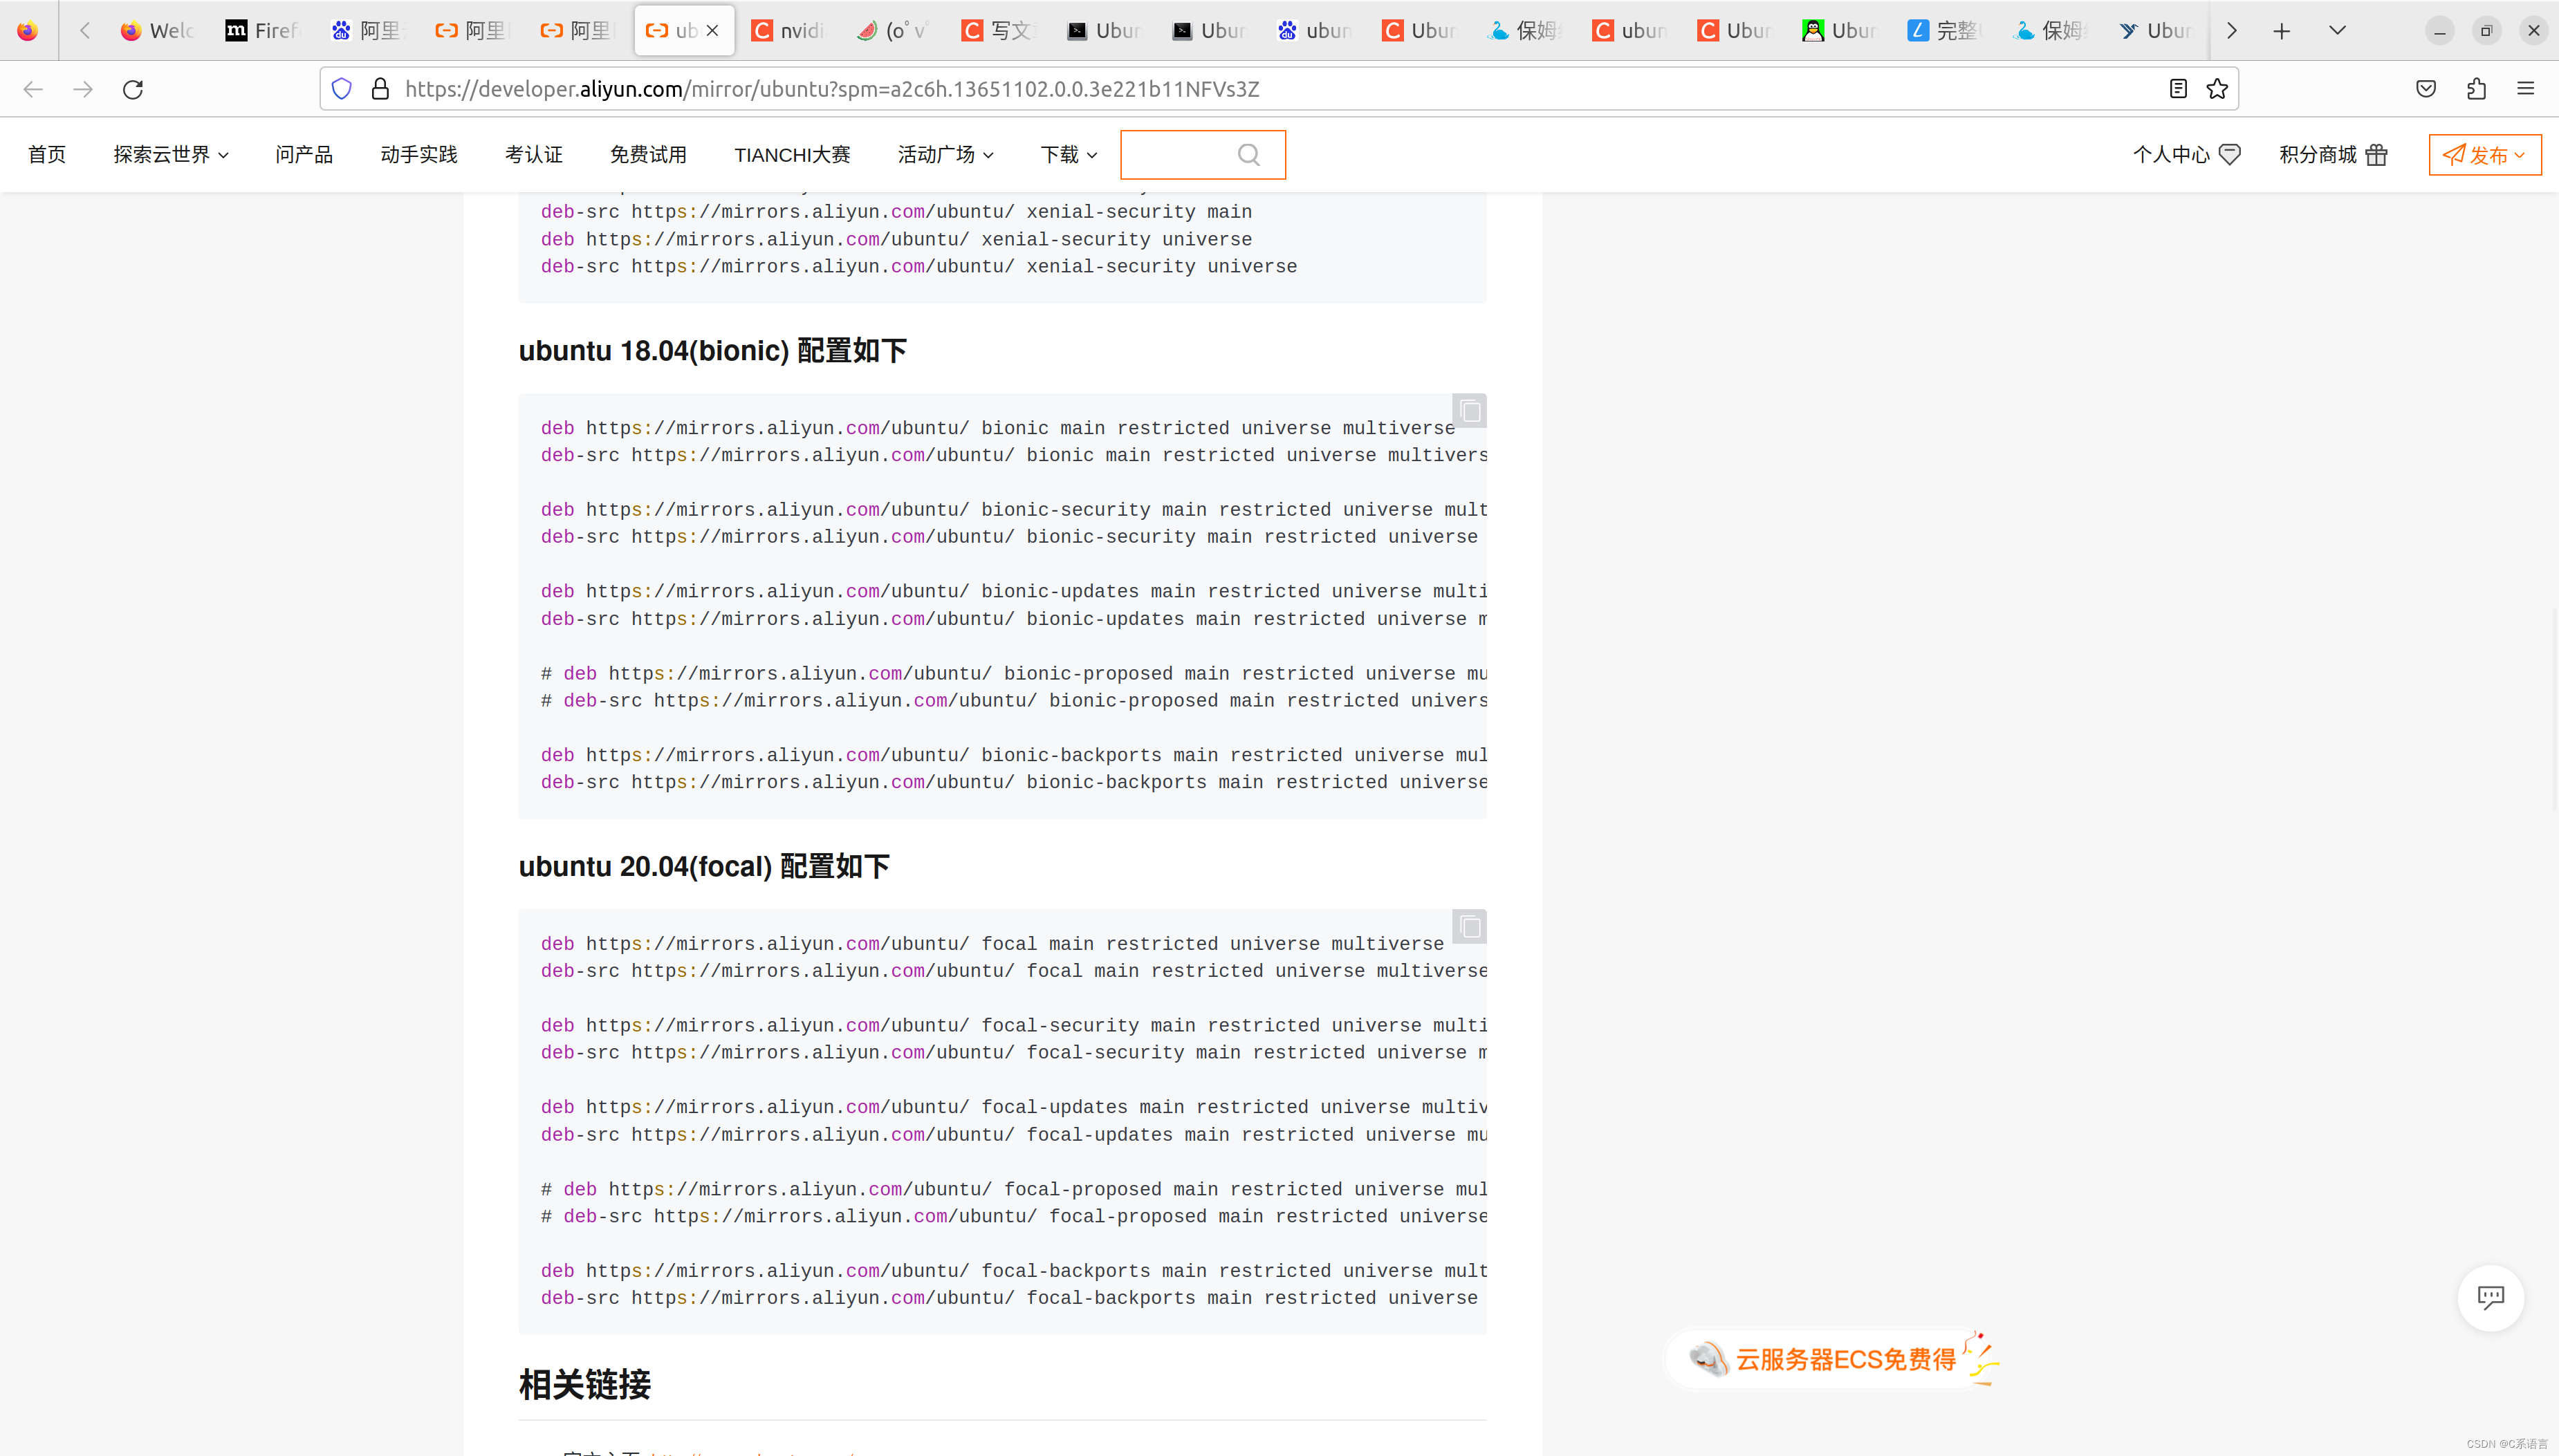Image resolution: width=2559 pixels, height=1456 pixels.
Task: Click the commented deb focal-proposed line
Action: [x=1013, y=1190]
